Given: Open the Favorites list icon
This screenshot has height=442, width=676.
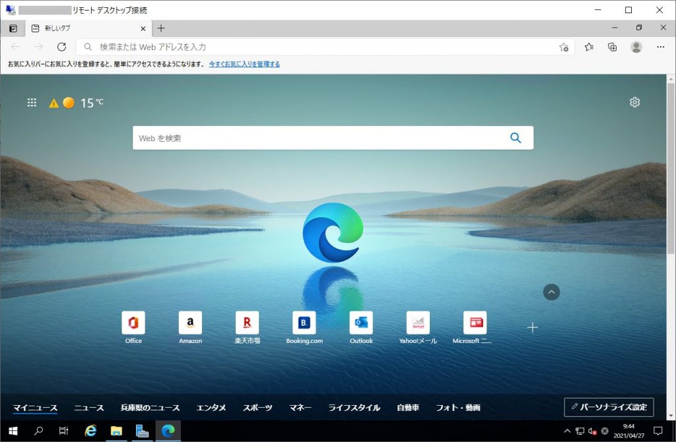Looking at the screenshot, I should pyautogui.click(x=589, y=47).
